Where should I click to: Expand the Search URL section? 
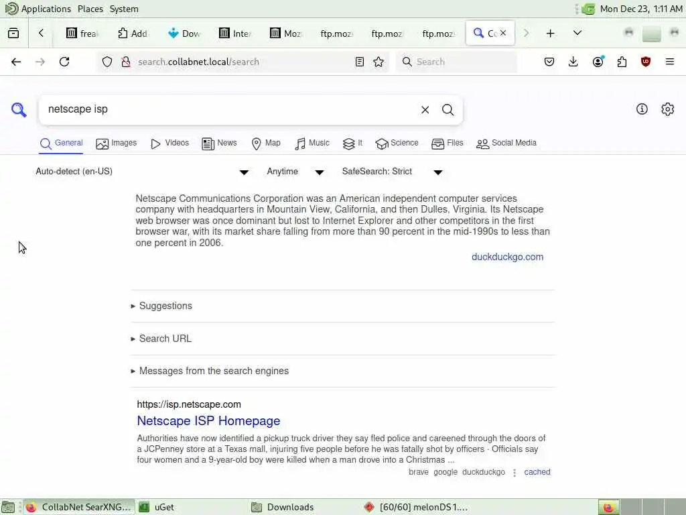[161, 339]
